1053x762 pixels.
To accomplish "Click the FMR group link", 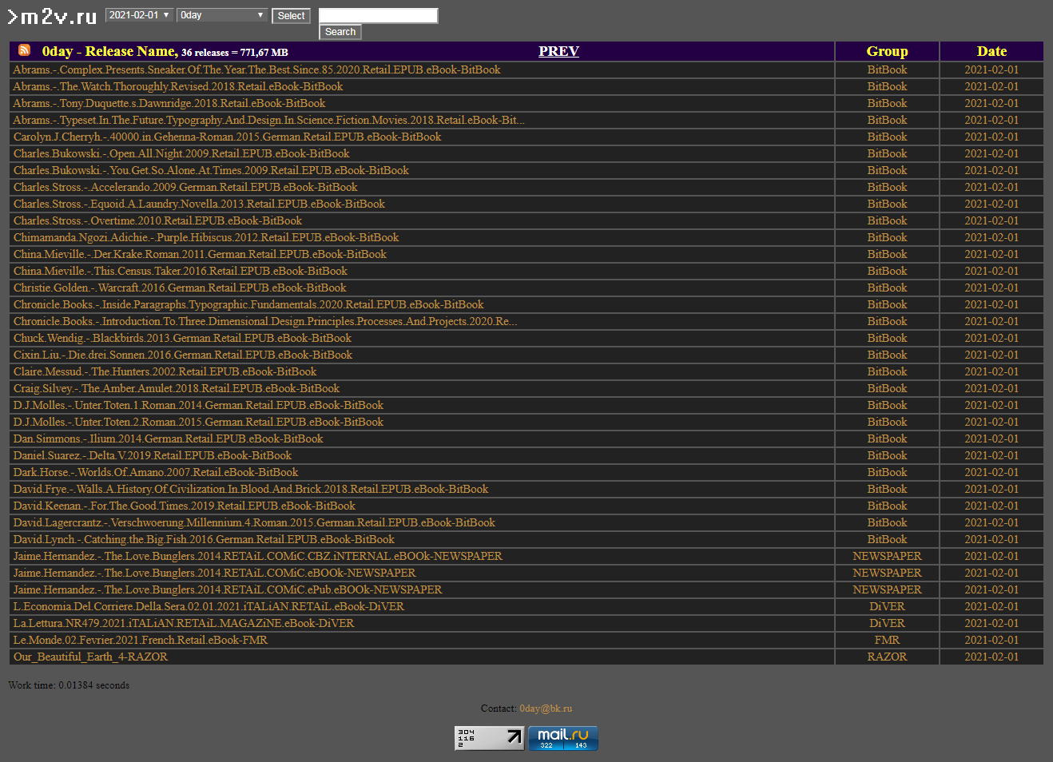I will [888, 640].
